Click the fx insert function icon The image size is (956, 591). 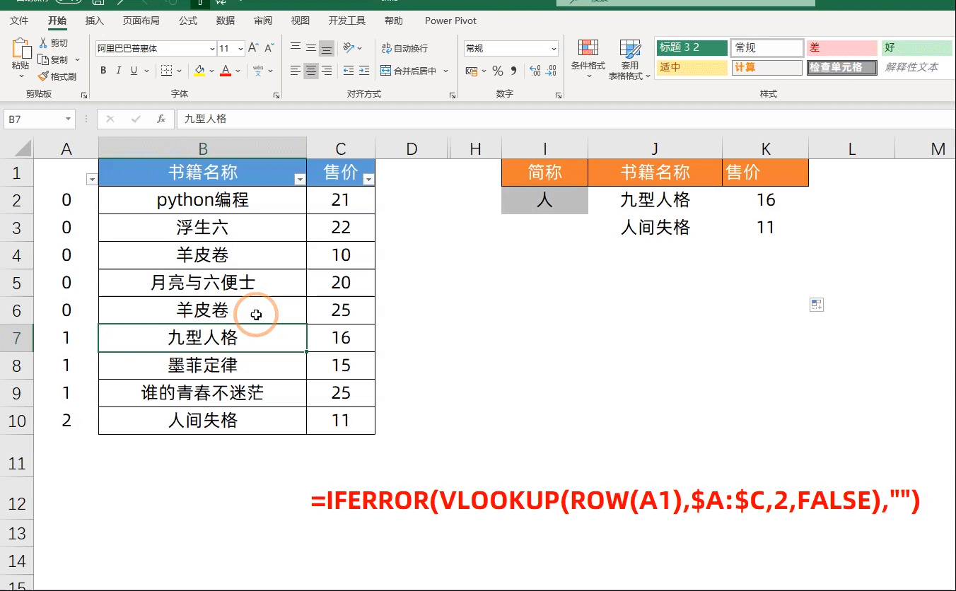click(x=161, y=119)
